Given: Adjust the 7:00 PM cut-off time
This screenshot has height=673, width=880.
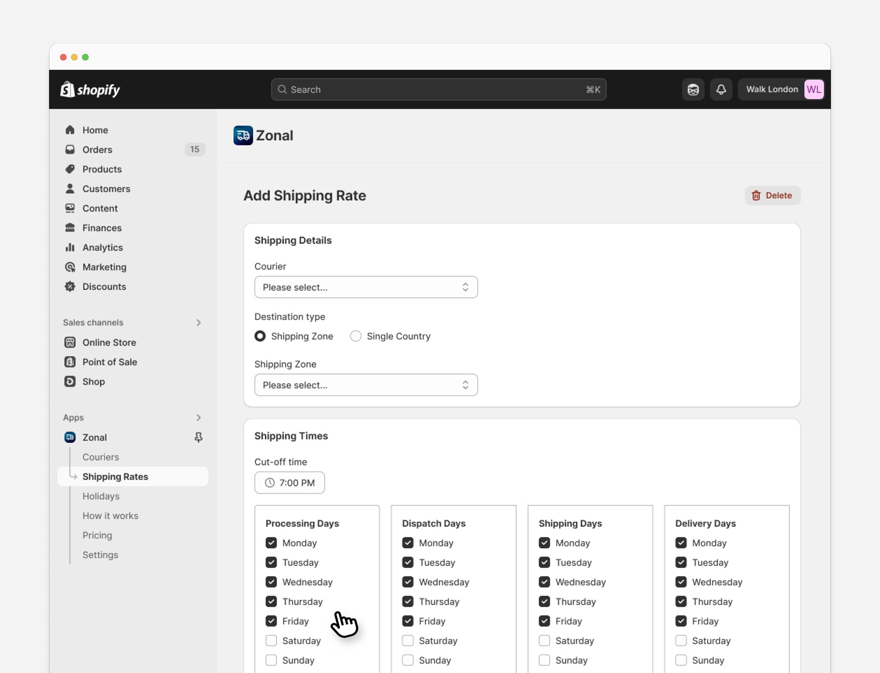Looking at the screenshot, I should (289, 482).
